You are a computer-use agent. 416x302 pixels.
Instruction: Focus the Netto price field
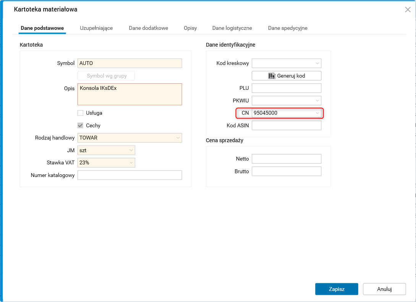pos(287,159)
